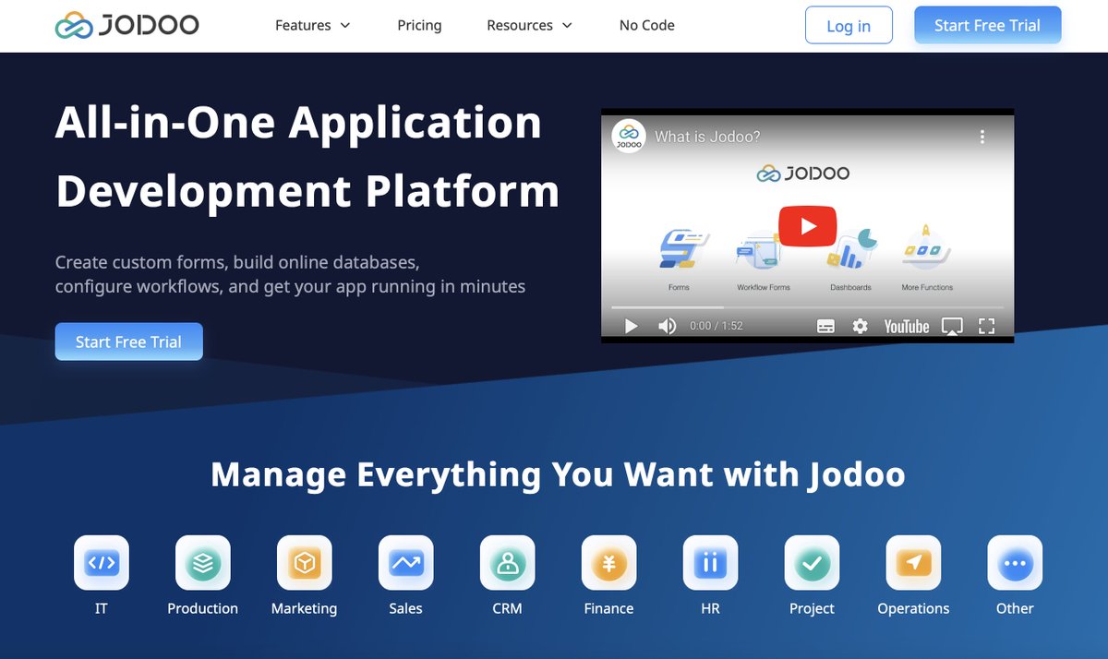Open the IT category icon

click(102, 562)
